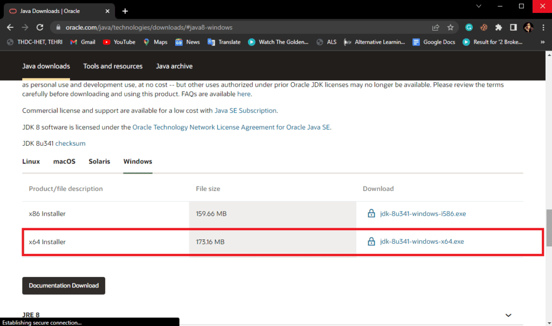Screen dimensions: 552x326
Task: Show hidden bookmarks with double chevron
Action: coord(543,42)
